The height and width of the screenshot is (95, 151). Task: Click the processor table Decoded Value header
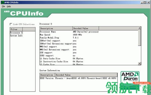click(x=86, y=28)
